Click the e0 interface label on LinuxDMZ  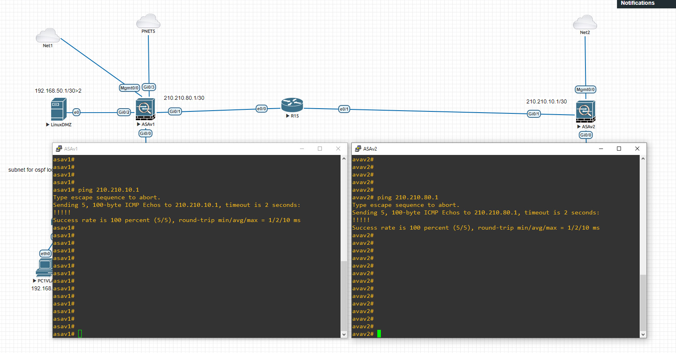(x=77, y=112)
